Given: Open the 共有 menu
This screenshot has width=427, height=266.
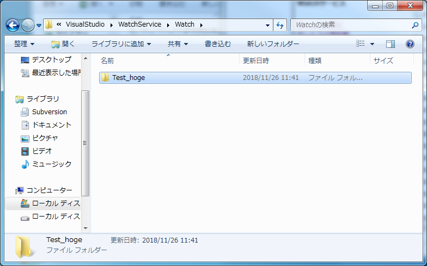Looking at the screenshot, I should tap(178, 44).
